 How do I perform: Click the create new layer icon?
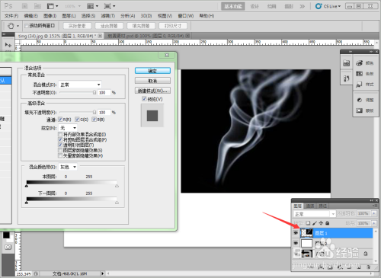(x=358, y=267)
